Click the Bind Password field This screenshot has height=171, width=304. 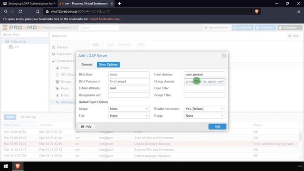(x=129, y=81)
